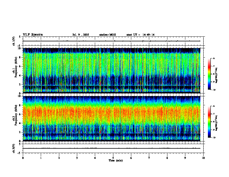Image resolution: width=229 pixels, height=177 pixels.
Task: Click the time axis tick label "10"
Action: [x=203, y=158]
